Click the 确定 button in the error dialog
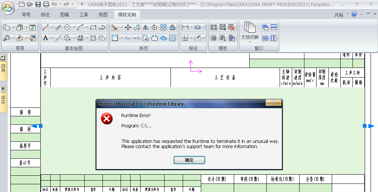 click(189, 160)
